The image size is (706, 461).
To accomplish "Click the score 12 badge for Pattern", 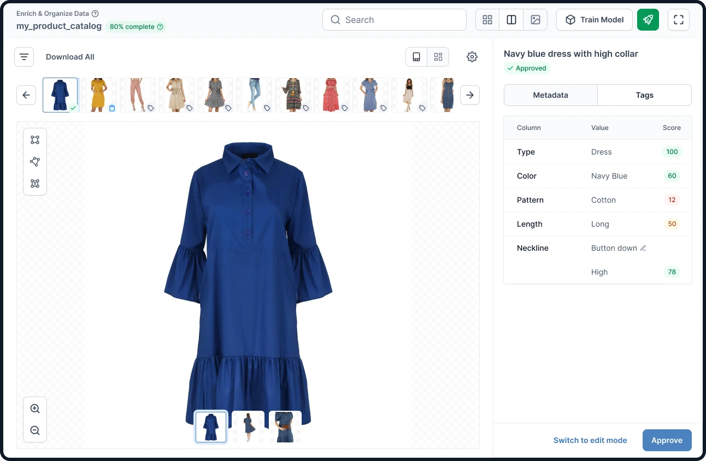I will (672, 200).
